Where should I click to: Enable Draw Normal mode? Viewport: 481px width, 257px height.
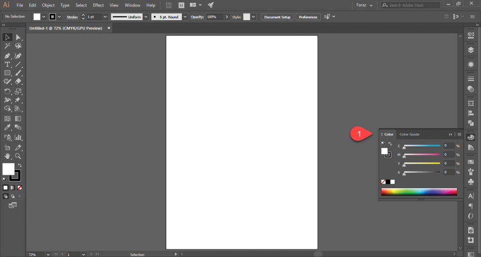[x=6, y=197]
